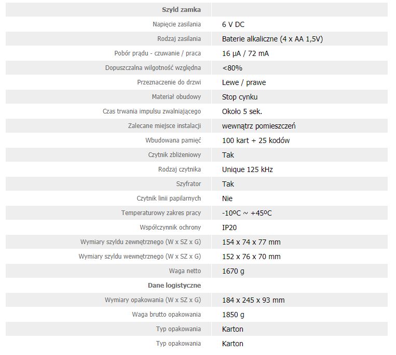Image resolution: width=396 pixels, height=355 pixels.
Task: Click the "154 x 74 x 77 mm" dimensions
Action: pos(251,242)
